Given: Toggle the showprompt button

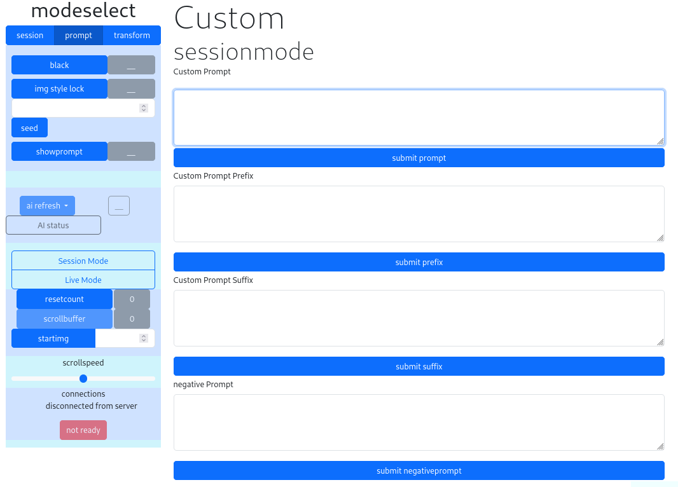Looking at the screenshot, I should pos(60,152).
